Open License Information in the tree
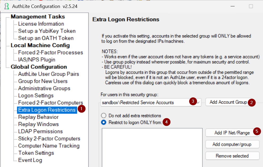 pos(41,24)
